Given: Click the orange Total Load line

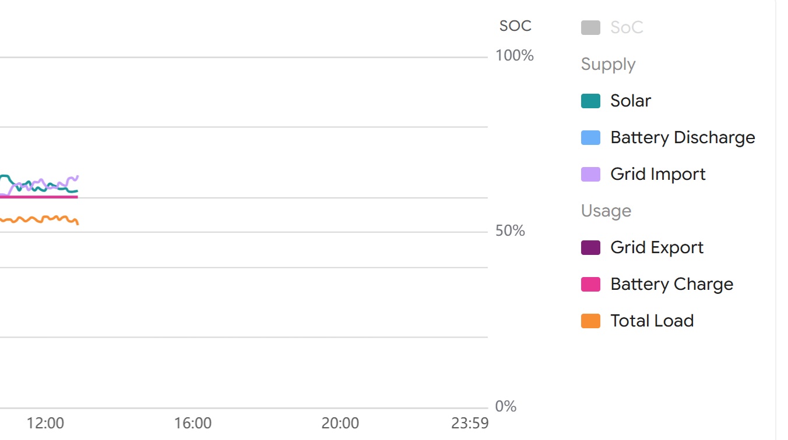Looking at the screenshot, I should click(35, 219).
